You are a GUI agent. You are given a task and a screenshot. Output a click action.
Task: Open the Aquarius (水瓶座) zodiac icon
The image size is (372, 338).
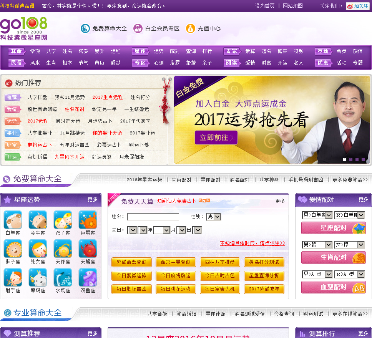(x=63, y=277)
